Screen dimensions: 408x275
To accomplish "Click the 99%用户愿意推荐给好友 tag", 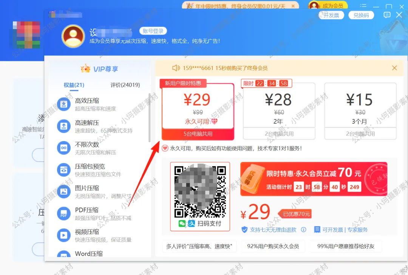I will pos(346,246).
